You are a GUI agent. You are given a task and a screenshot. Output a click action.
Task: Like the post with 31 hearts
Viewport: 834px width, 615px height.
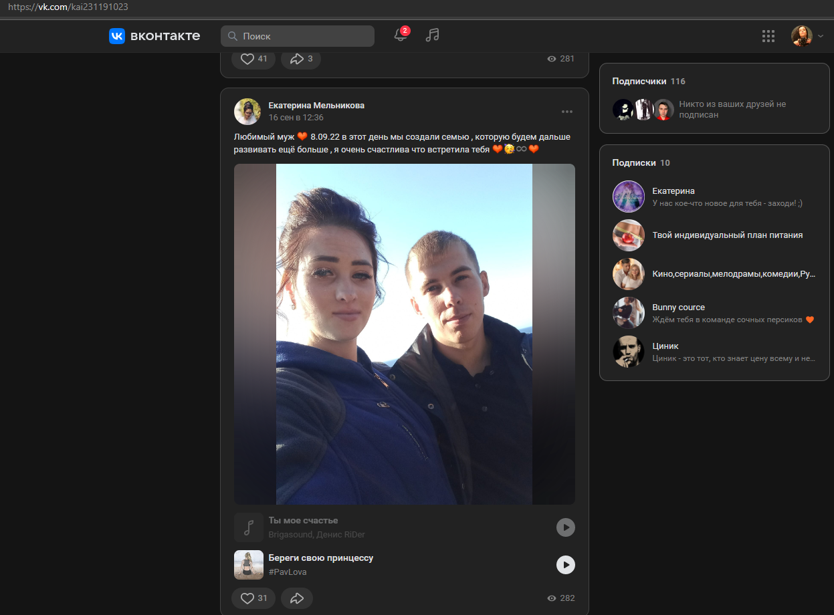[x=253, y=598]
